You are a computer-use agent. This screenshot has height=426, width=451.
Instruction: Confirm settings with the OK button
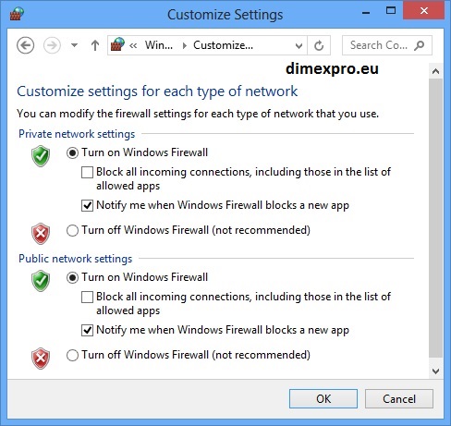[323, 399]
